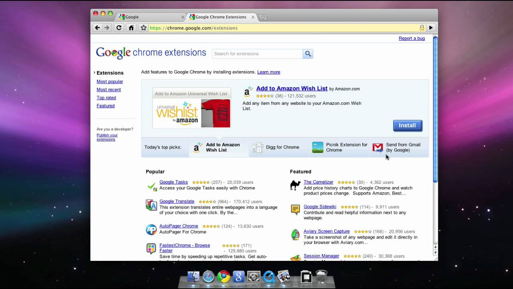Click the Chrome icon in the dock
The image size is (513, 289).
tap(224, 277)
